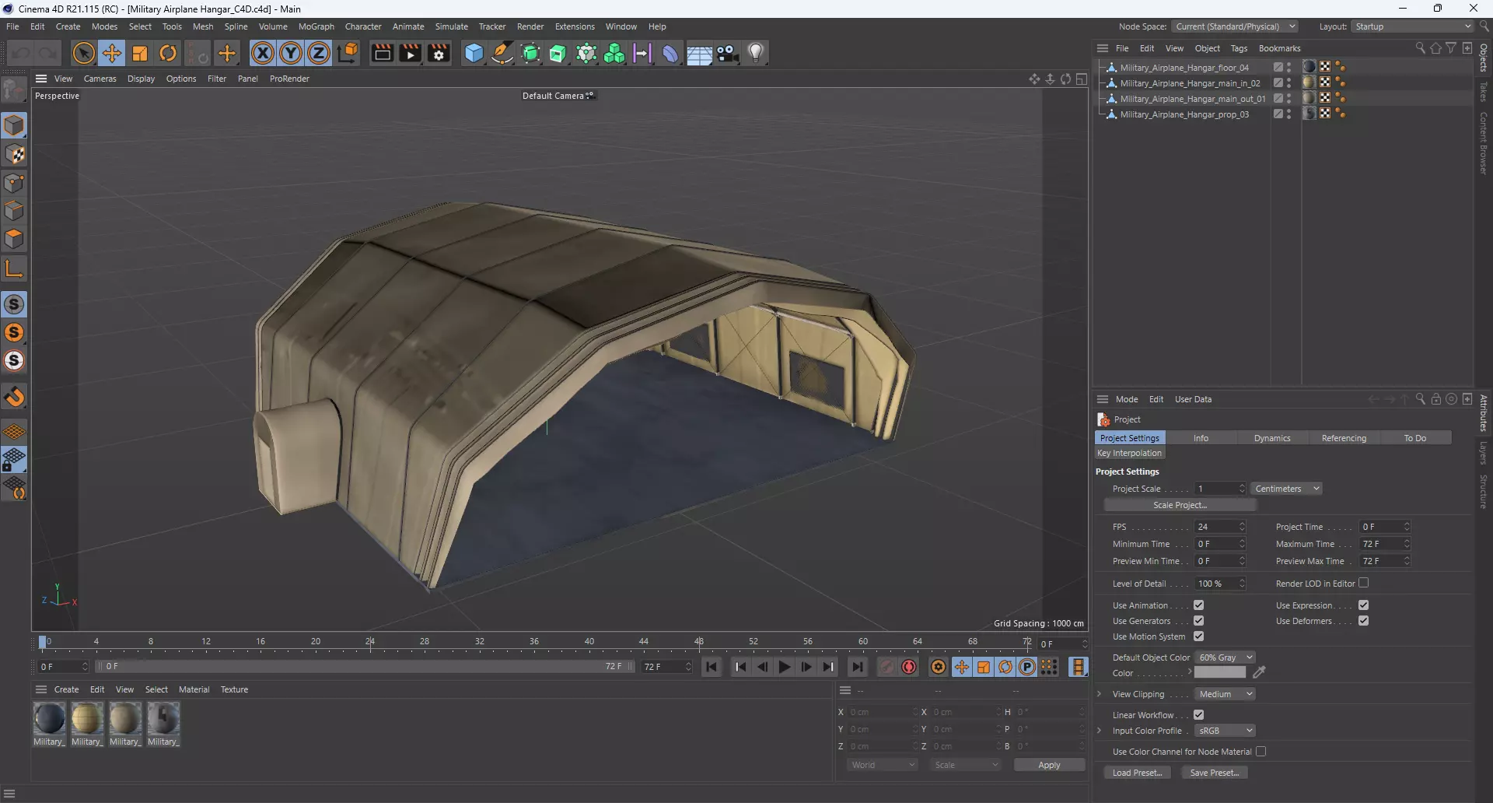The width and height of the screenshot is (1493, 803).
Task: Select the Move tool in top toolbar
Action: 112,53
